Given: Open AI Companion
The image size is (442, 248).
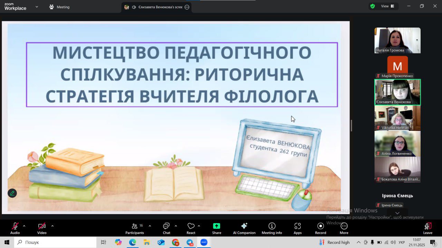Looking at the screenshot, I should 244,228.
